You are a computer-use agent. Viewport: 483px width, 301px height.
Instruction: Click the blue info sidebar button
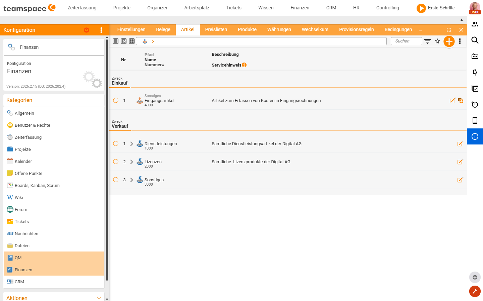(x=475, y=136)
